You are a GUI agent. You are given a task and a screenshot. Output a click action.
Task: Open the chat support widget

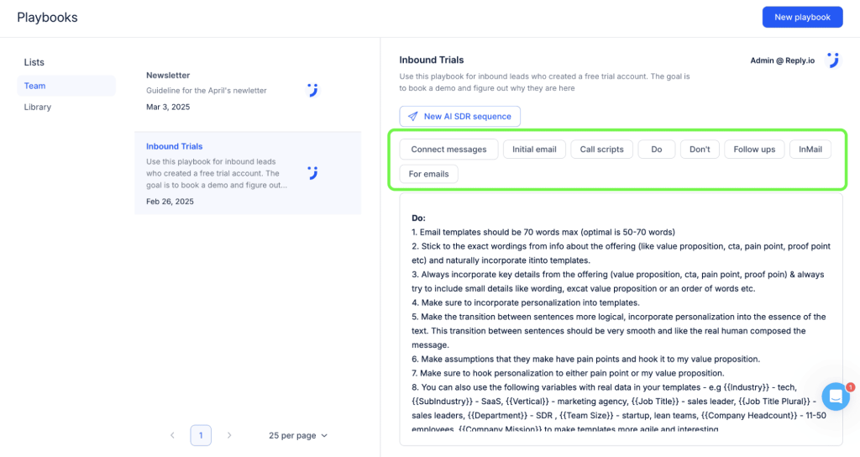836,397
